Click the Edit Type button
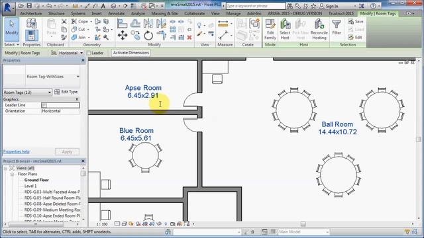Image resolution: width=424 pixels, height=238 pixels. (66, 92)
